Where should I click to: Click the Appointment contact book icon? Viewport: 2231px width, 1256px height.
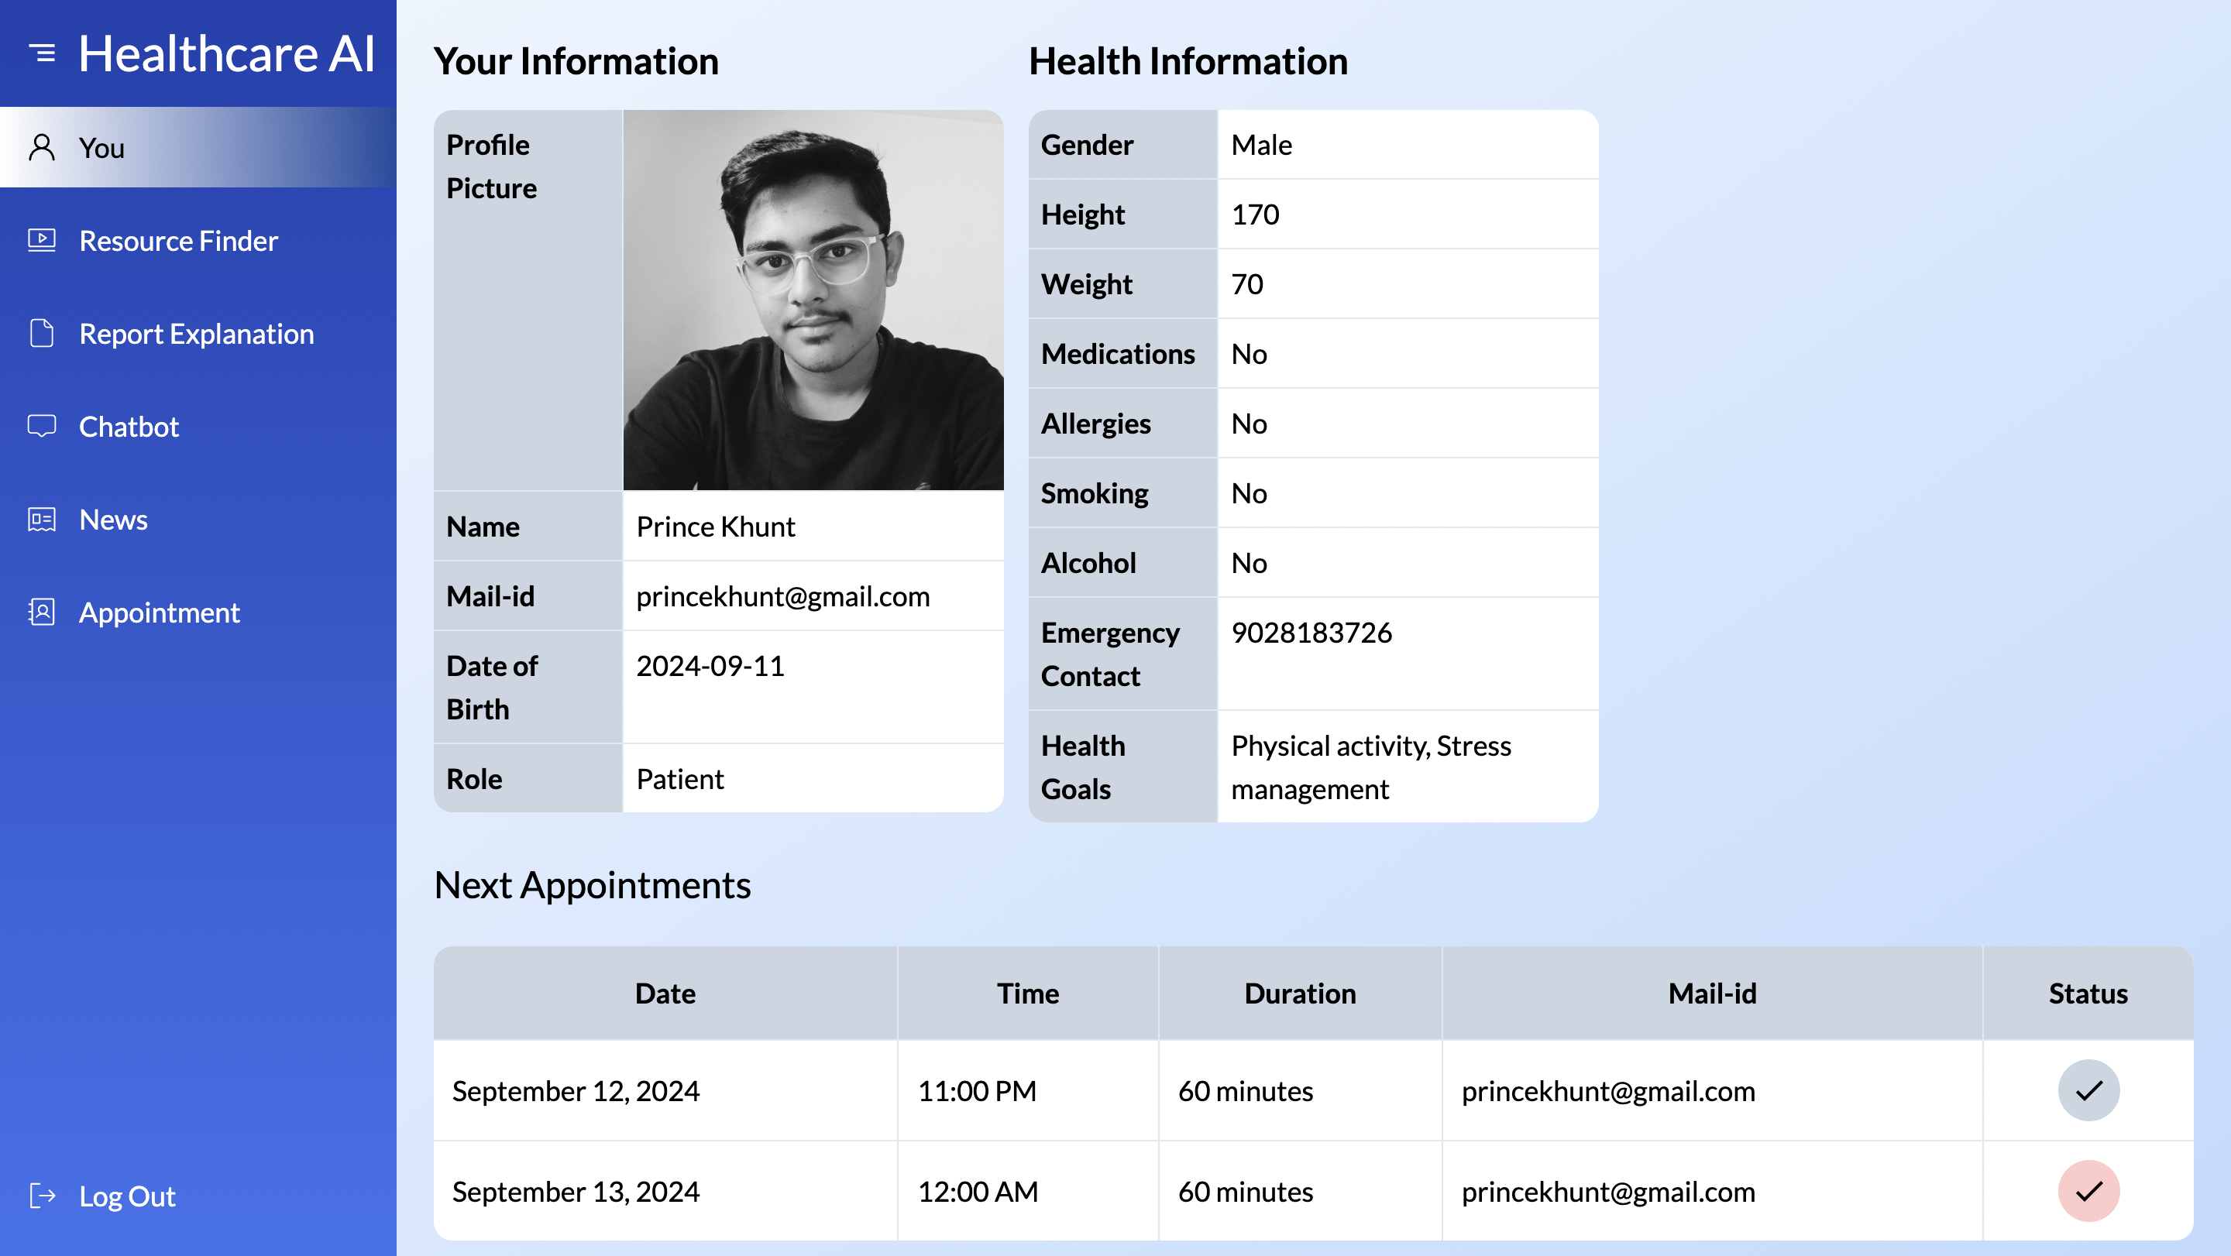(42, 612)
